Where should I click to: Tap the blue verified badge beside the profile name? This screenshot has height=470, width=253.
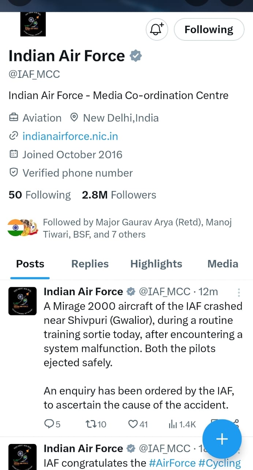click(136, 56)
